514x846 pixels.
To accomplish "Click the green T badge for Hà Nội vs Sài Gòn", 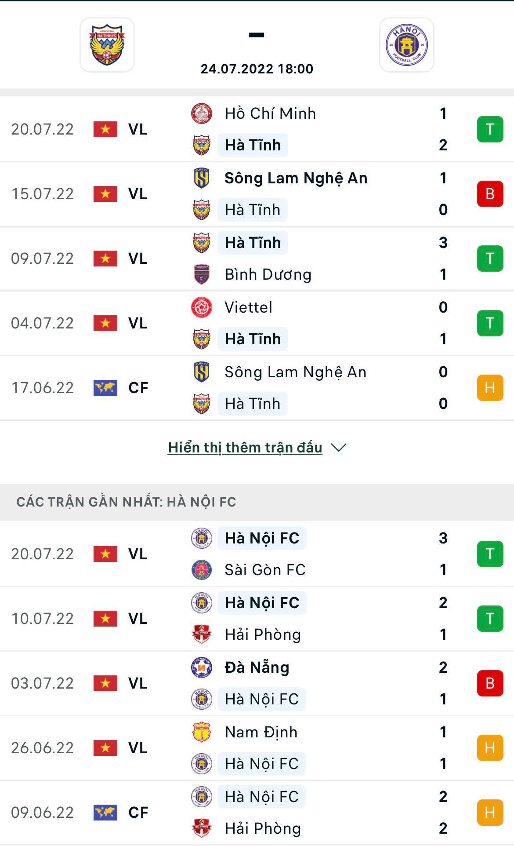I will [x=490, y=554].
